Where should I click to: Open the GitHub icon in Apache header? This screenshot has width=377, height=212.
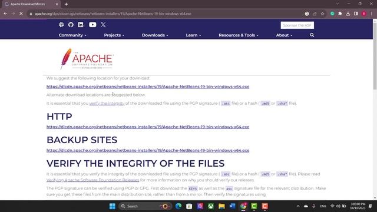71,25
